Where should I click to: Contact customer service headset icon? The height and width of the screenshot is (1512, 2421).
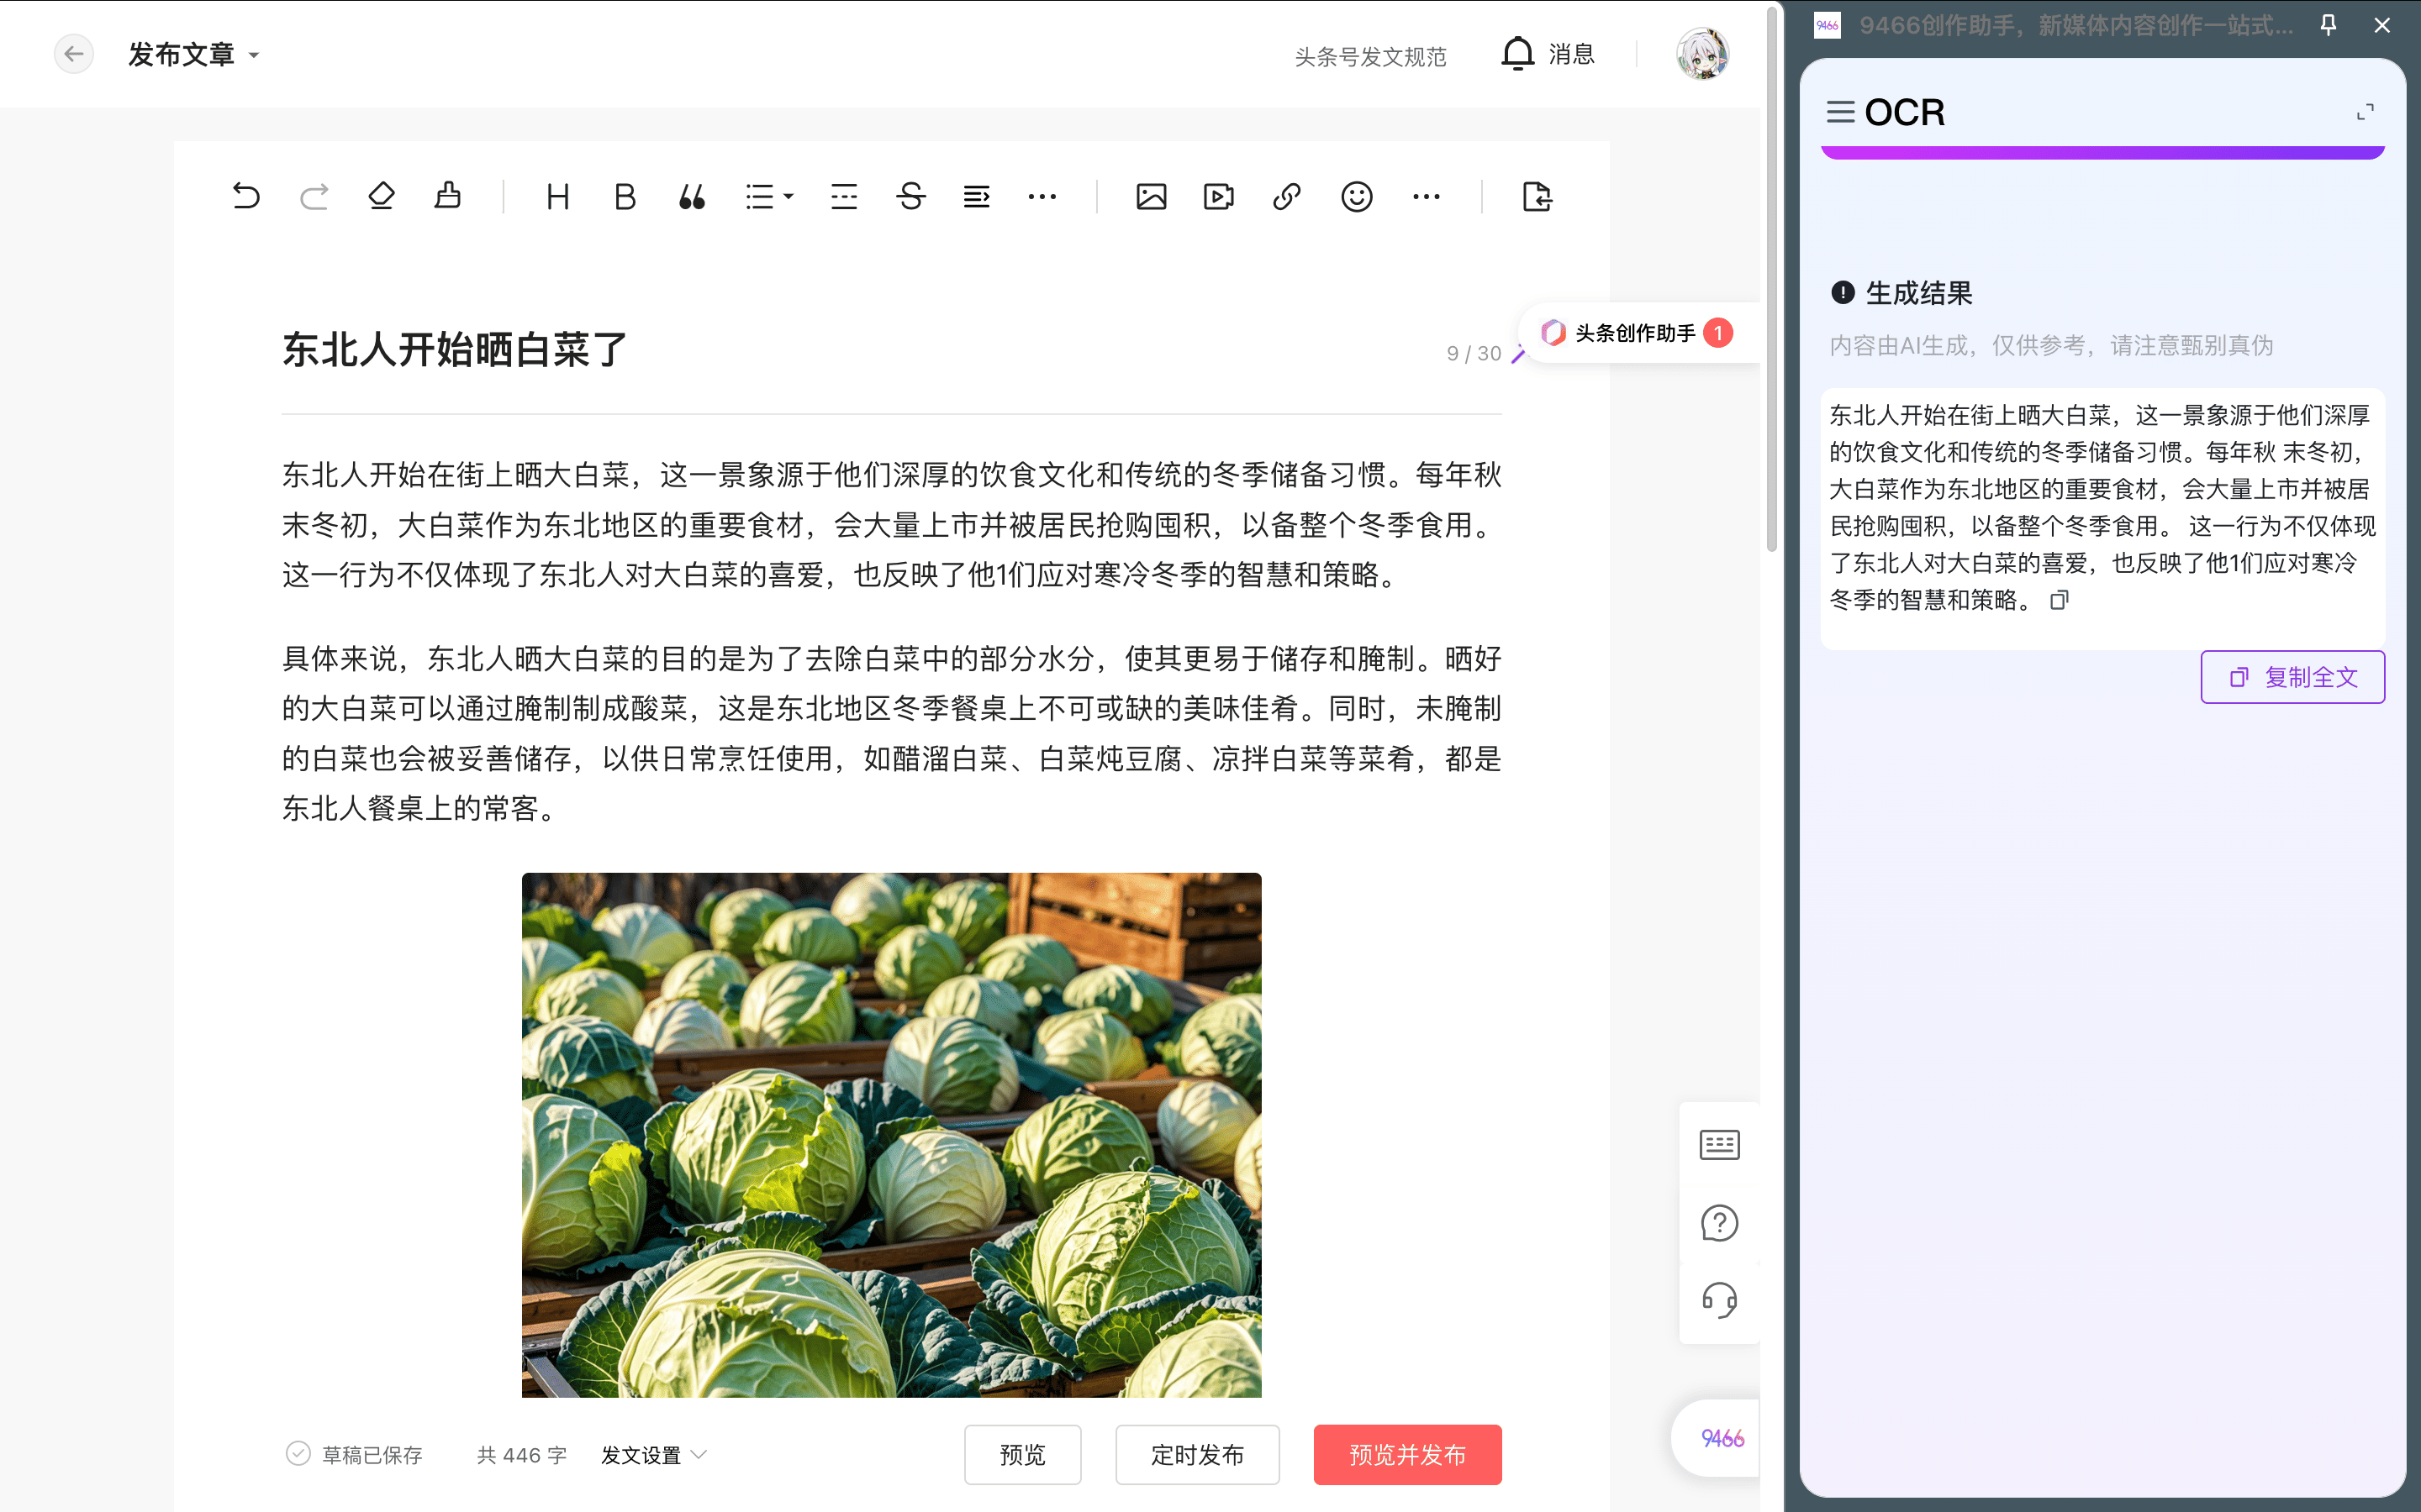click(1719, 1300)
